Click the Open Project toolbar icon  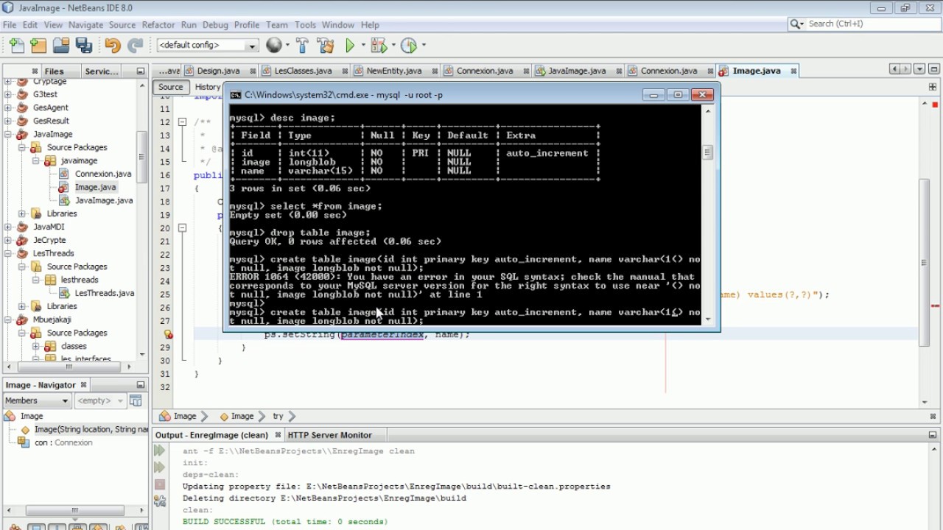(61, 46)
